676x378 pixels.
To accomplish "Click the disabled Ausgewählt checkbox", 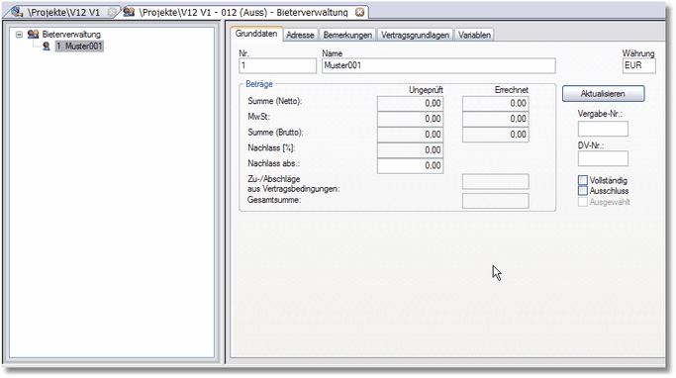I will tap(583, 202).
